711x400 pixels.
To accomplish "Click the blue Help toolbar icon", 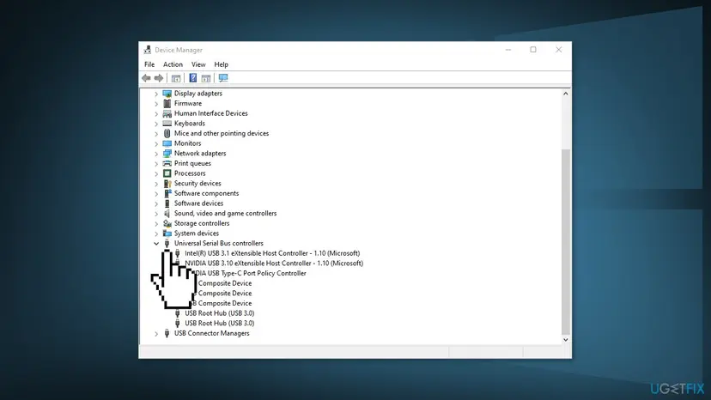I will click(x=192, y=78).
